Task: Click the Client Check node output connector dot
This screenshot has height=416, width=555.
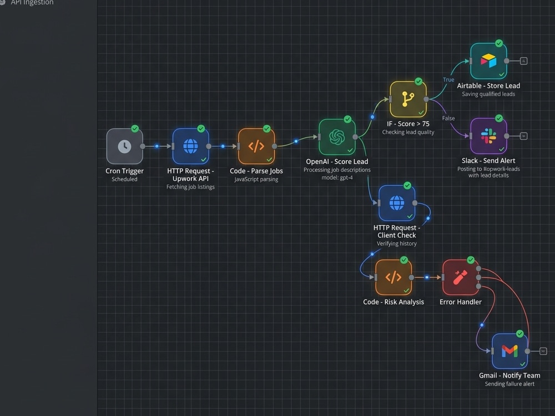Action: point(415,203)
